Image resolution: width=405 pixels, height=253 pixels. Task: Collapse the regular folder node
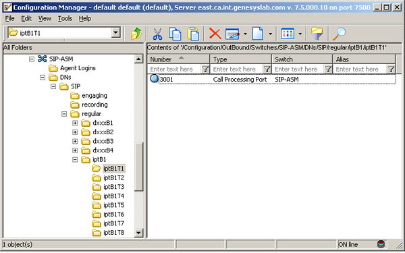[x=64, y=114]
